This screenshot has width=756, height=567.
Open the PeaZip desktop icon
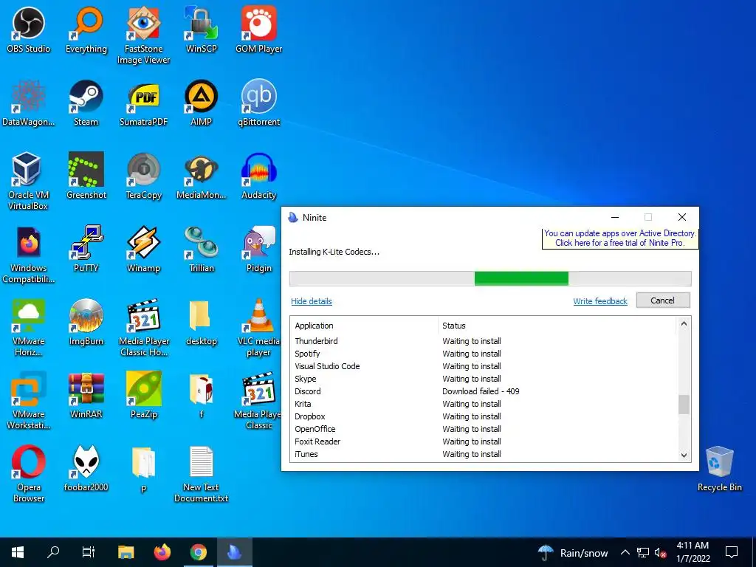(144, 396)
